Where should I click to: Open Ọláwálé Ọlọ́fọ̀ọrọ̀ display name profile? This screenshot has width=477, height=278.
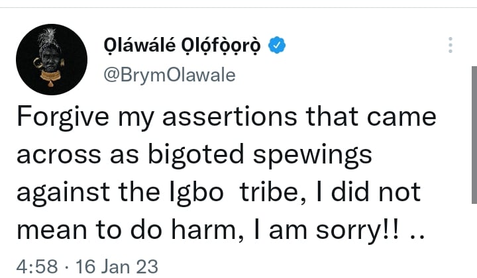pos(182,46)
